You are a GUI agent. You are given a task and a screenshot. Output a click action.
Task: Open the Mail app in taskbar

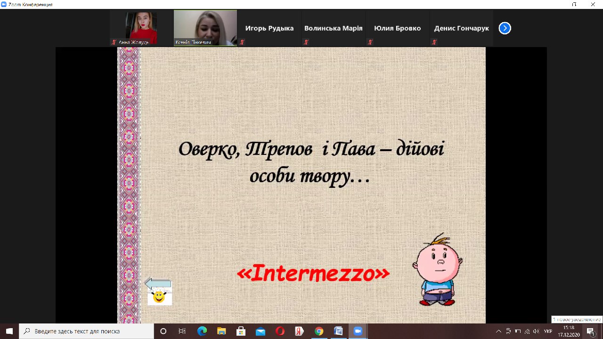pyautogui.click(x=261, y=331)
